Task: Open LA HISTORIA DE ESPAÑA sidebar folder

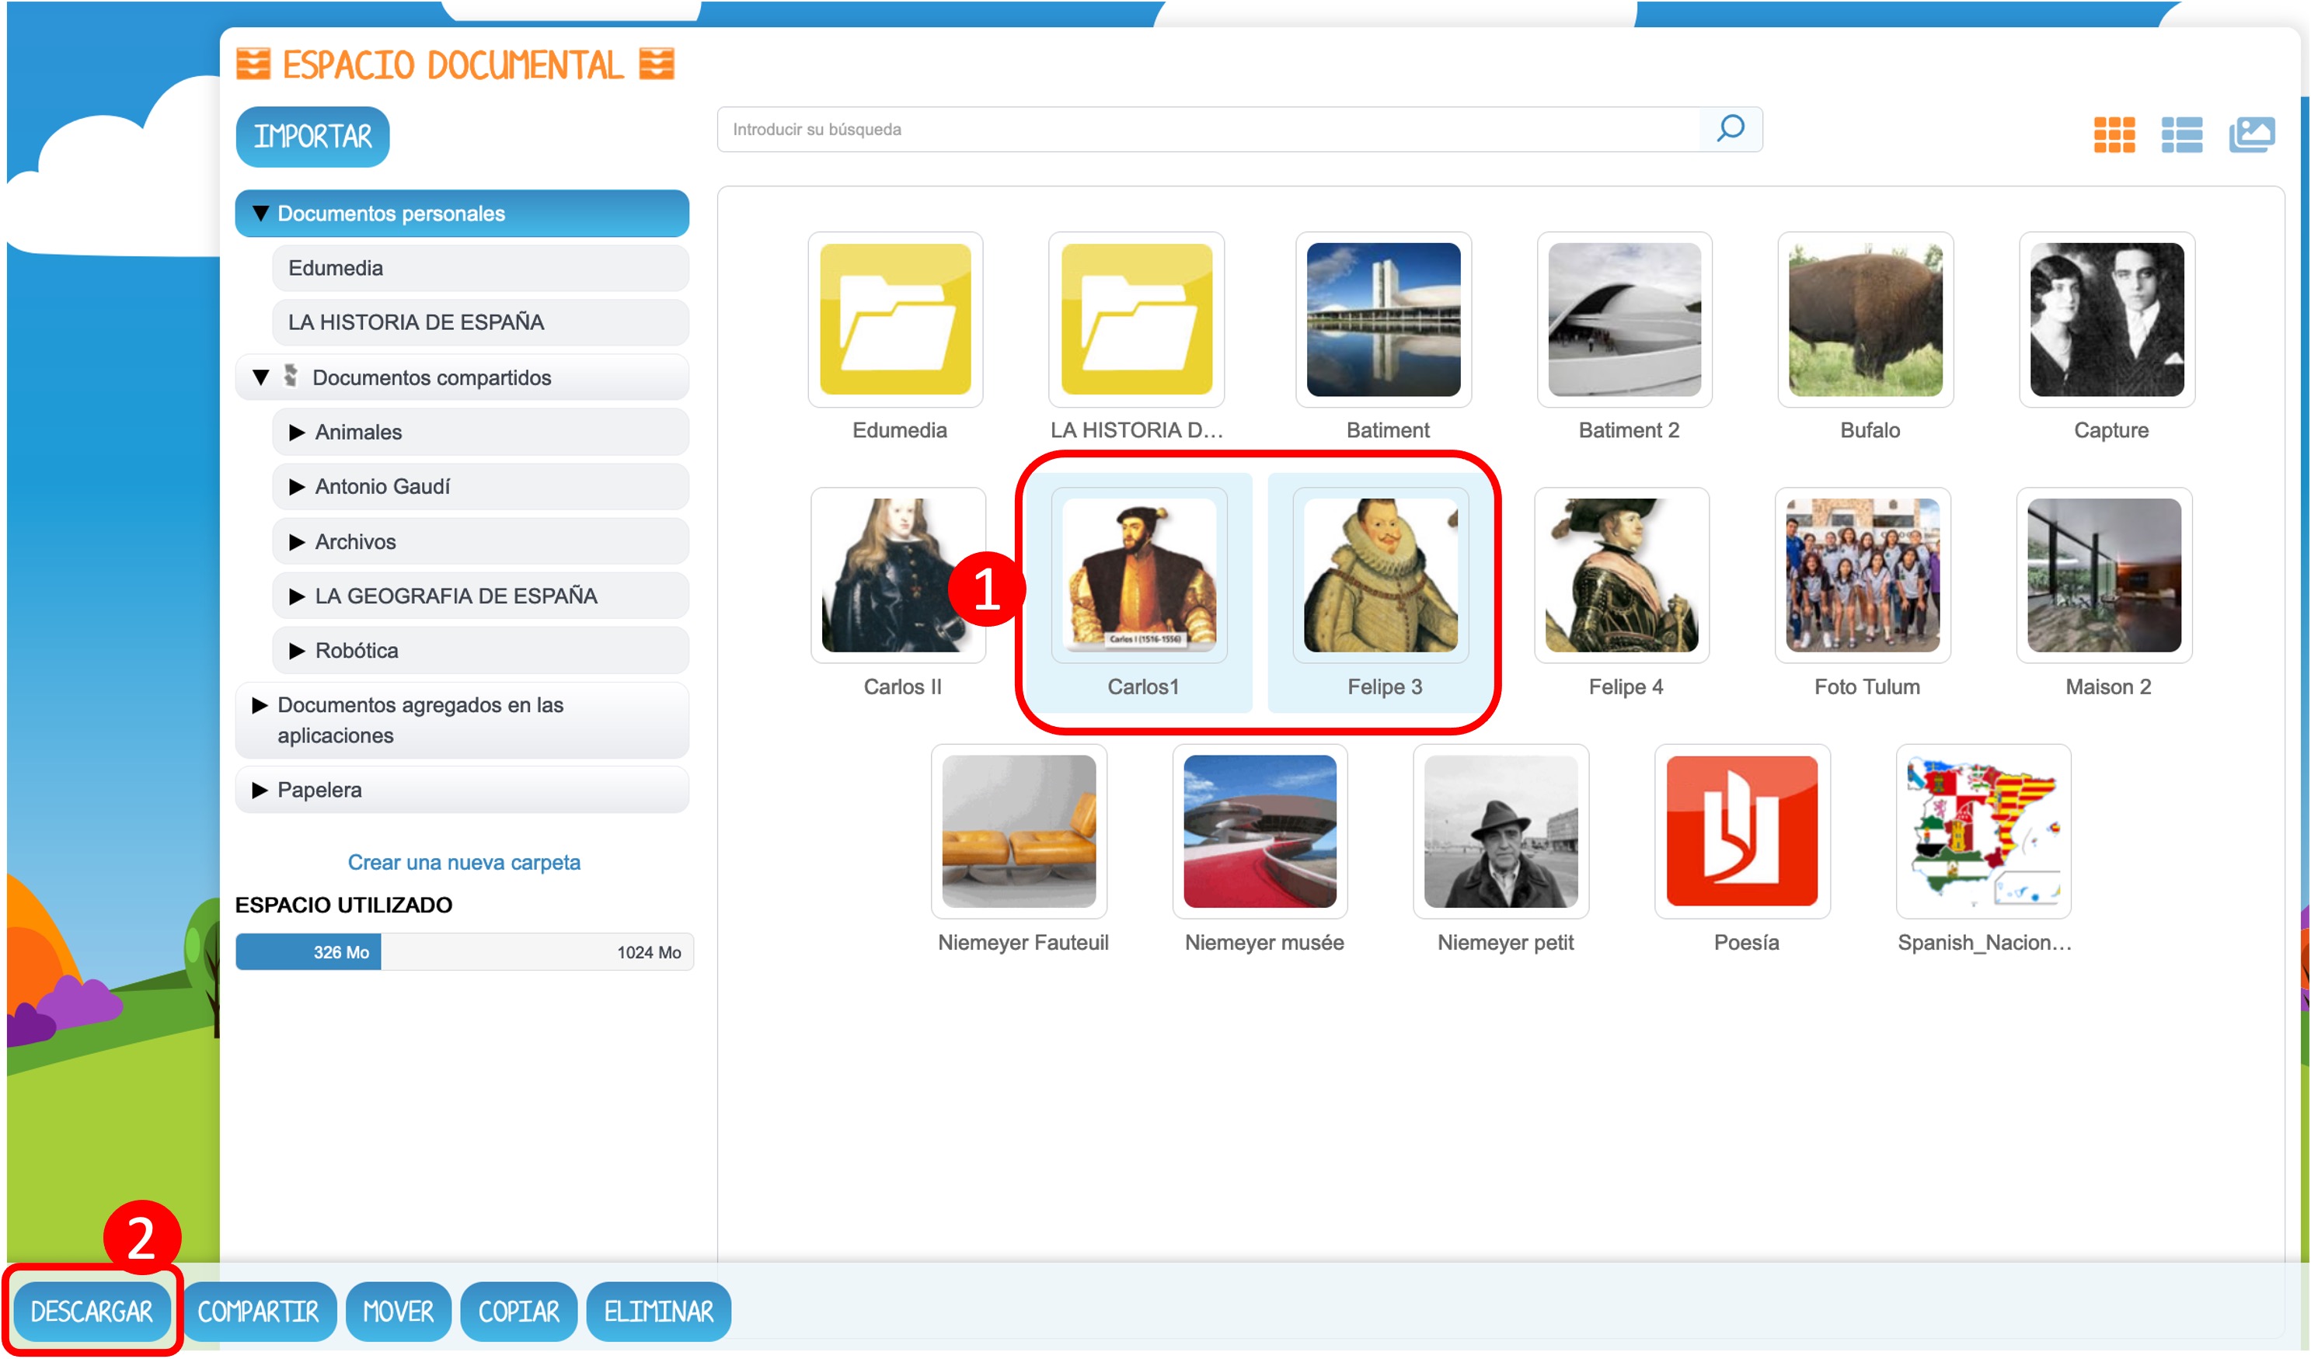Action: [480, 322]
